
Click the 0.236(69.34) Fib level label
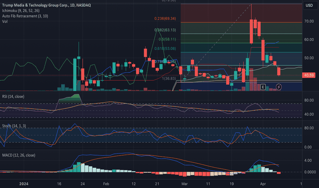pyautogui.click(x=165, y=18)
